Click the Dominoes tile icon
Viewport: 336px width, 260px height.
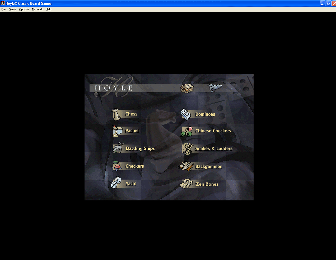click(186, 114)
